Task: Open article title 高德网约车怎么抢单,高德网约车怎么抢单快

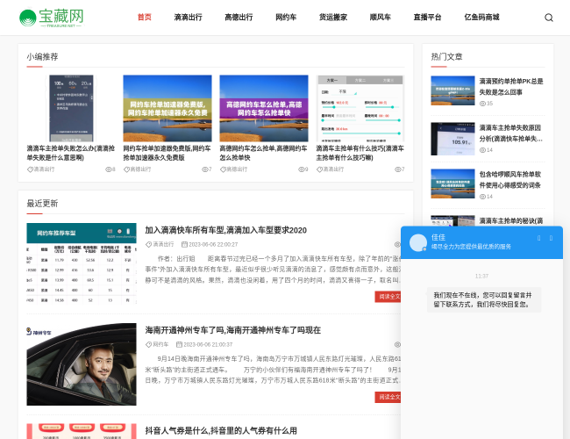Action: click(264, 153)
